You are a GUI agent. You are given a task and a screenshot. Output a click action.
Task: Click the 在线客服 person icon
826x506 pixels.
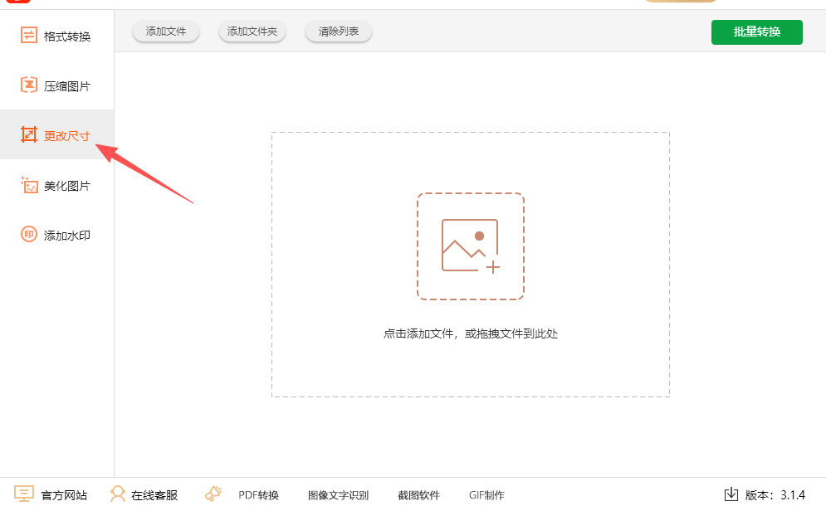[118, 494]
